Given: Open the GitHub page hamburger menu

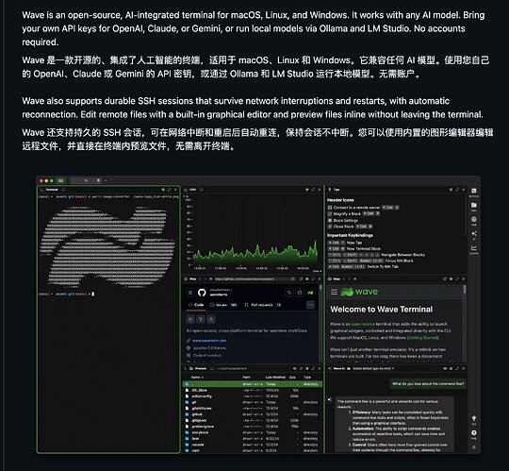Looking at the screenshot, I should pos(190,293).
